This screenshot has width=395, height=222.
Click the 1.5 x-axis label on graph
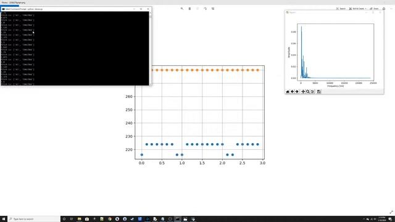[202, 163]
